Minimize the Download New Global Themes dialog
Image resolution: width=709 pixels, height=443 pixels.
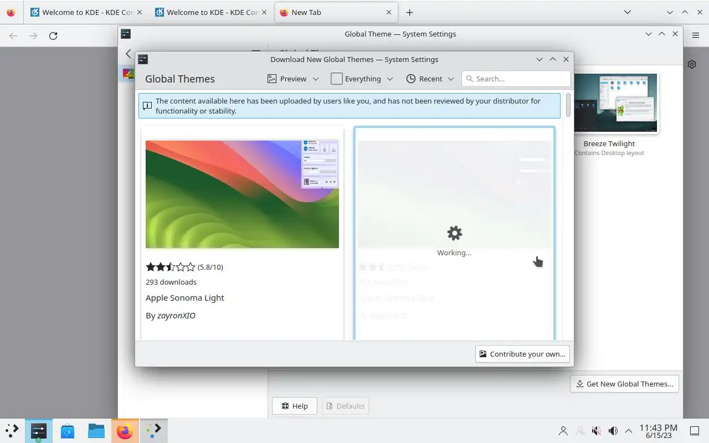[540, 59]
